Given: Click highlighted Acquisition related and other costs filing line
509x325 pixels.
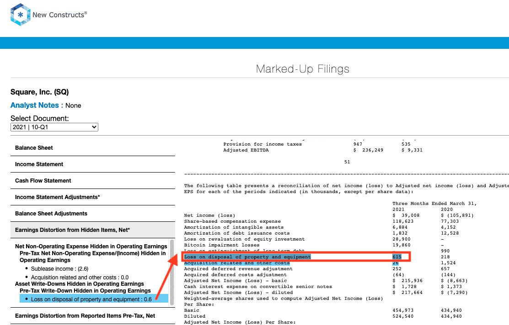Looking at the screenshot, I should (237, 263).
